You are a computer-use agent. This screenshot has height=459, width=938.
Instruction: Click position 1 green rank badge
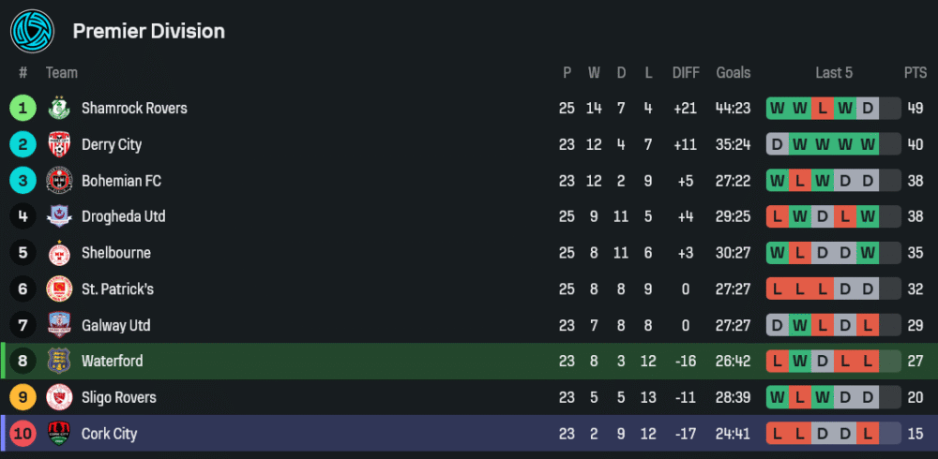[23, 109]
